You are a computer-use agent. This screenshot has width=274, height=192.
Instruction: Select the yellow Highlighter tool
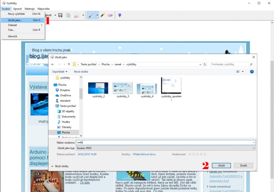[x=102, y=15]
